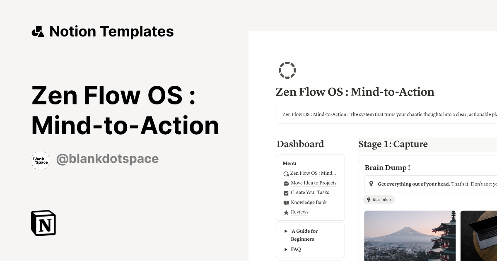The image size is (497, 261).
Task: Click the open book icon beside Knowledge Bank
Action: 286,202
